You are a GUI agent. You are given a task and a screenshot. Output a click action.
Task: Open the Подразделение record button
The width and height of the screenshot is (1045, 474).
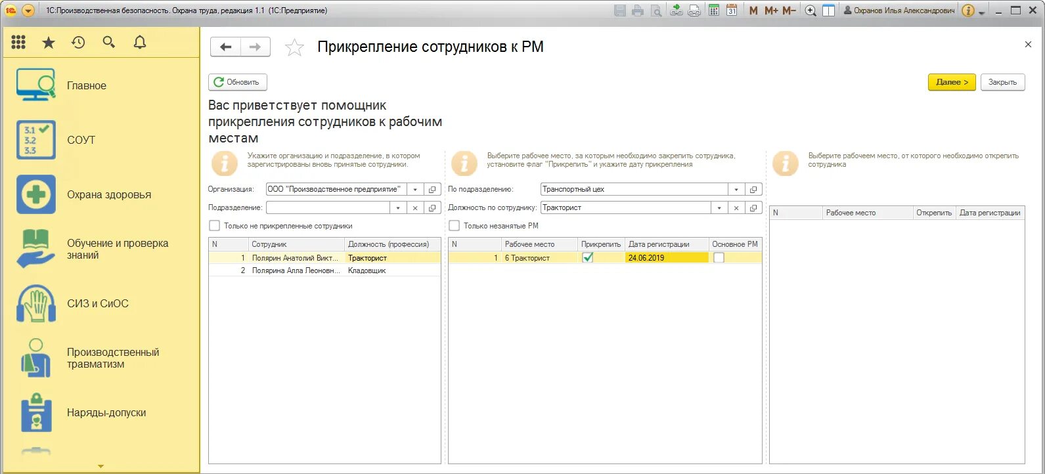[x=432, y=207]
